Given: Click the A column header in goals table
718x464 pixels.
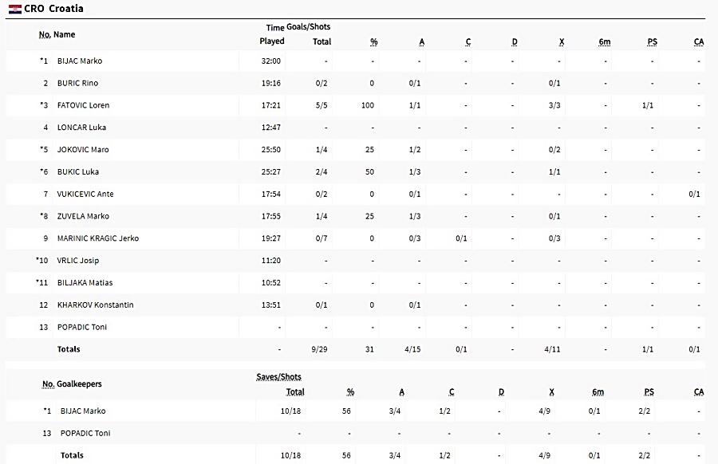Looking at the screenshot, I should pos(422,41).
